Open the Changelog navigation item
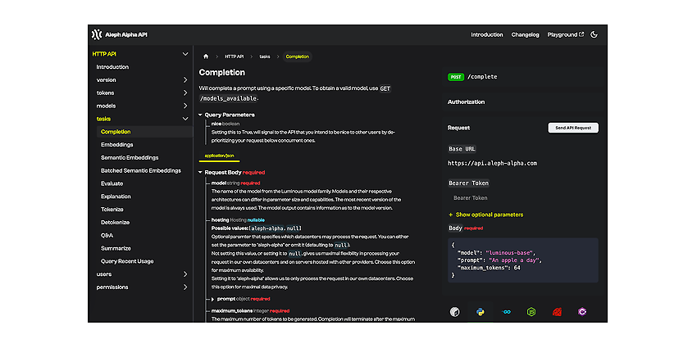This screenshot has height=348, width=697. click(x=525, y=34)
